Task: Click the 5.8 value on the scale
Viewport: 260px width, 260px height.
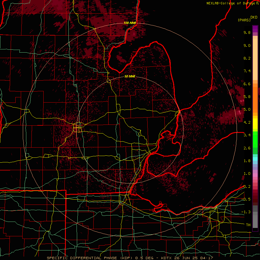Action: [247, 97]
